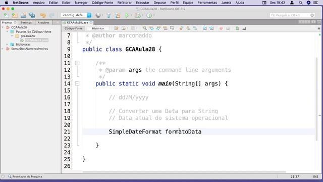
Task: Click the Stop Macro Recording icon
Action: pyautogui.click(x=228, y=28)
